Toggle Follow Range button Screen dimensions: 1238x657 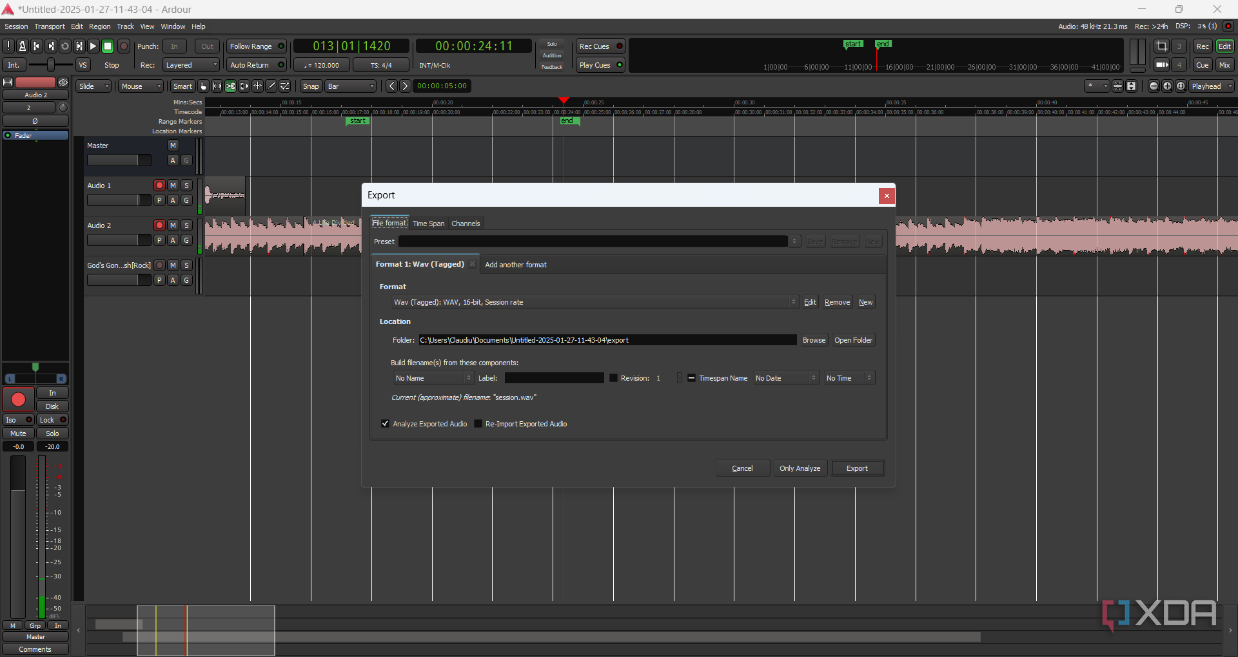coord(257,46)
